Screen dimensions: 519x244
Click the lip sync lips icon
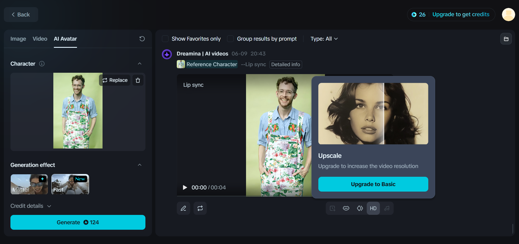click(x=346, y=208)
